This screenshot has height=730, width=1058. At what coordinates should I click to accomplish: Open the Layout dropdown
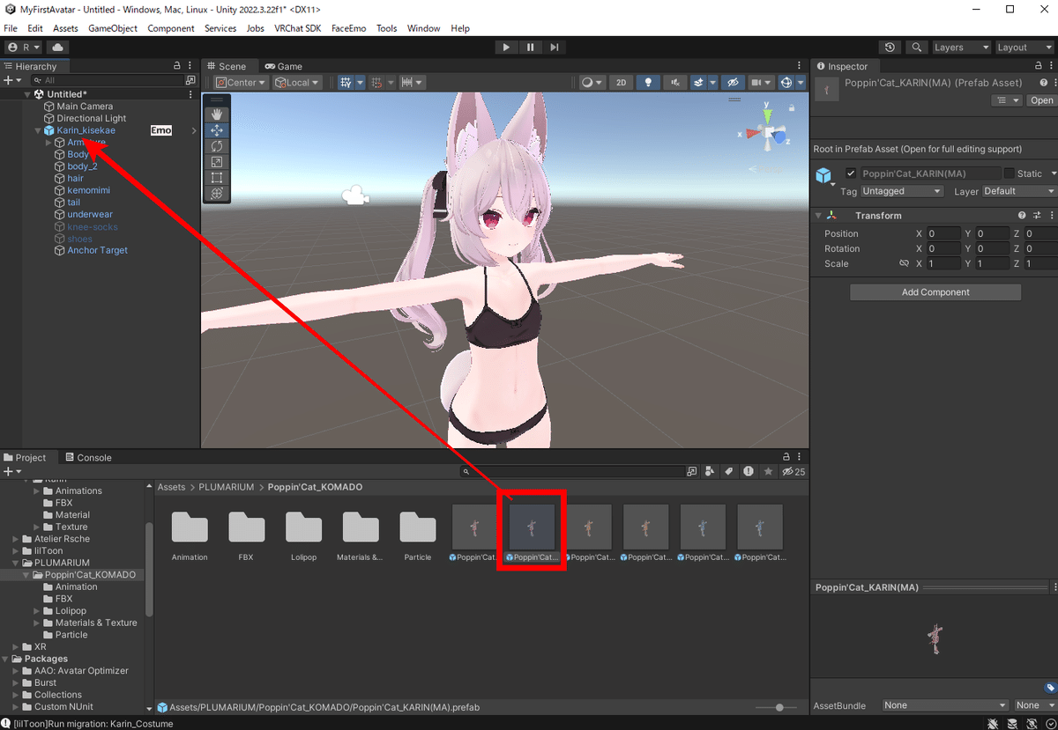(1023, 48)
